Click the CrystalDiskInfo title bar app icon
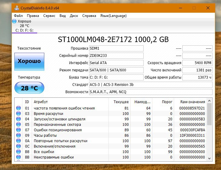 17,8
